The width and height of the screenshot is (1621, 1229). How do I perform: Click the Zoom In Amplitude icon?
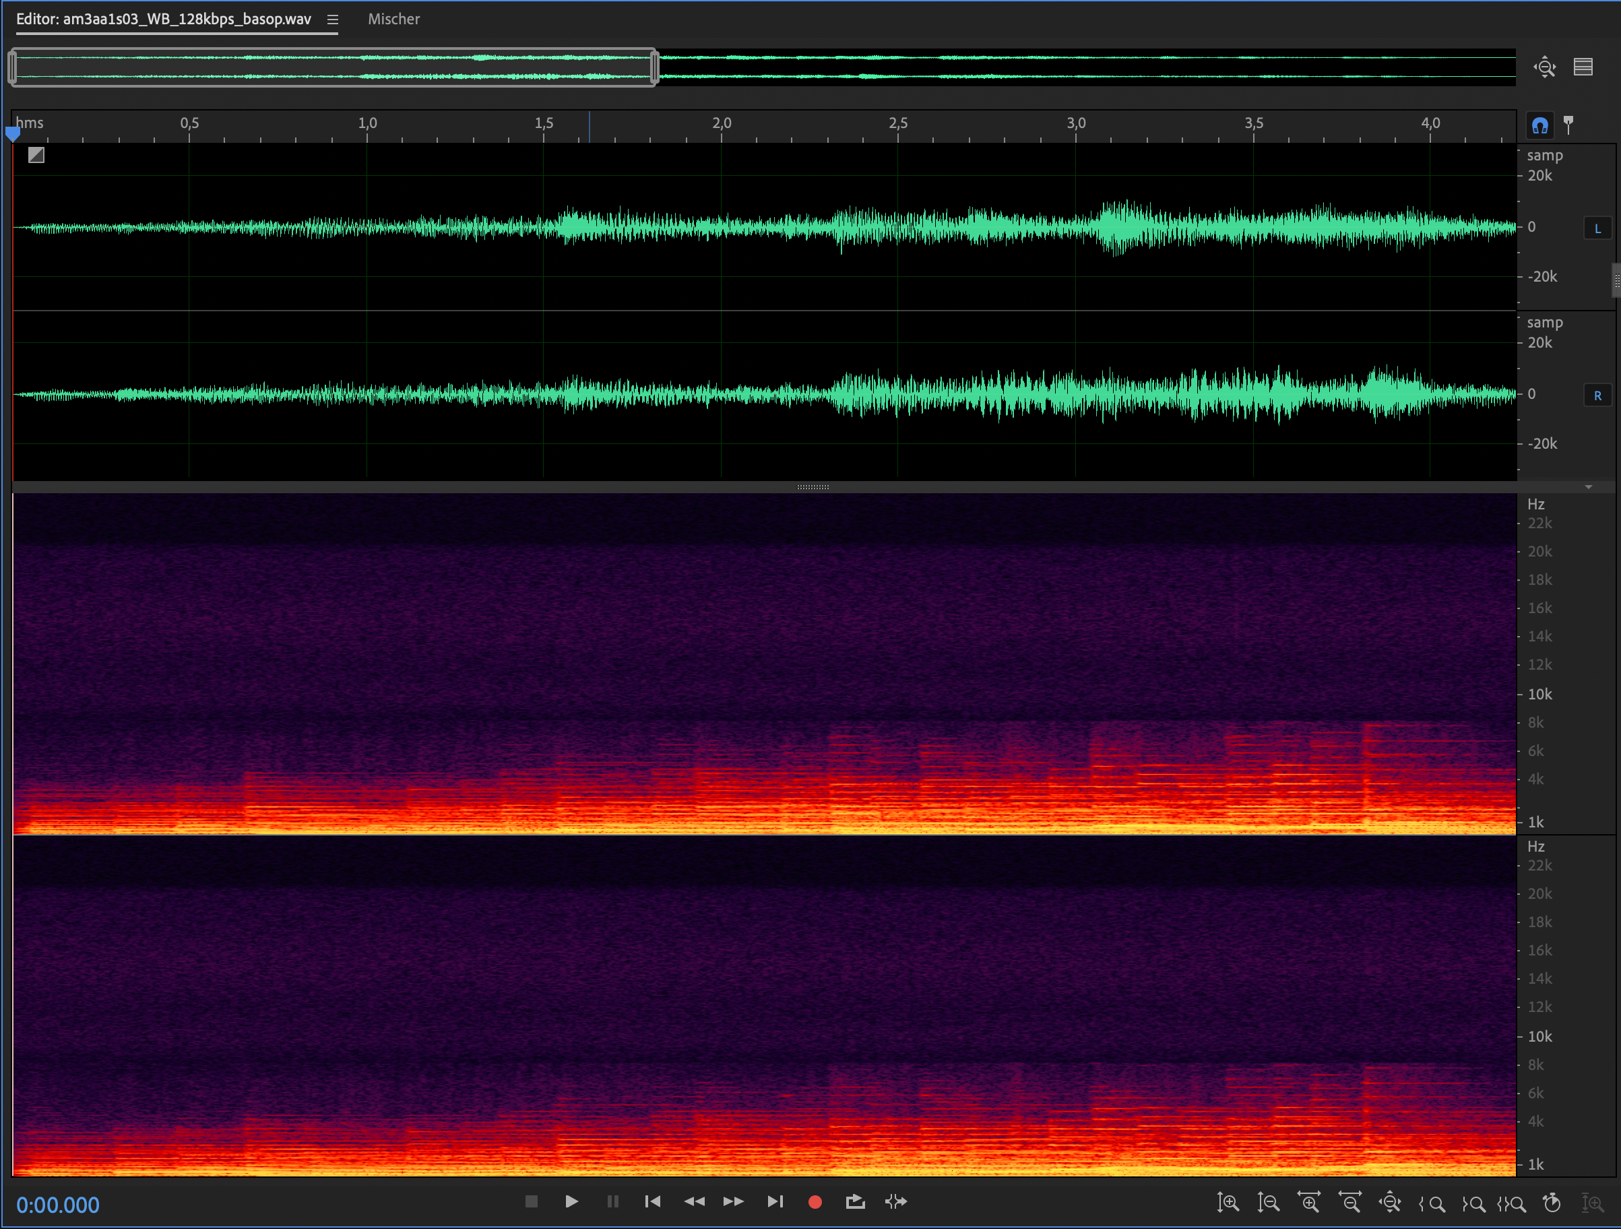1228,1203
